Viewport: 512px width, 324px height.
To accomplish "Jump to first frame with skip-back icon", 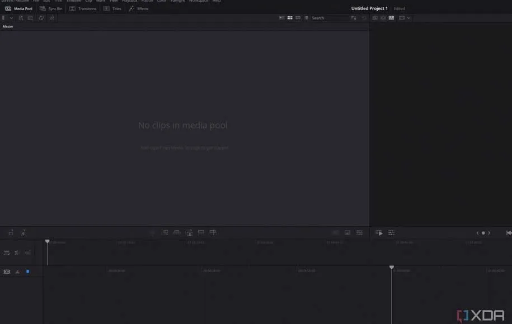I will 509,232.
